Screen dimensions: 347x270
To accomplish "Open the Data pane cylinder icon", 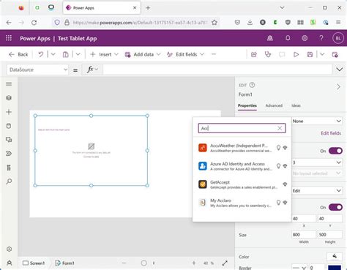I will 9,126.
